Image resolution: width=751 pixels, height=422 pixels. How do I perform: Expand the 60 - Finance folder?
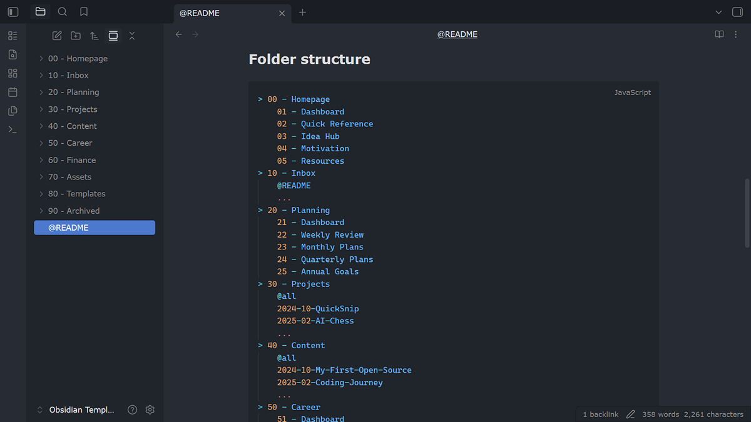[x=95, y=160]
